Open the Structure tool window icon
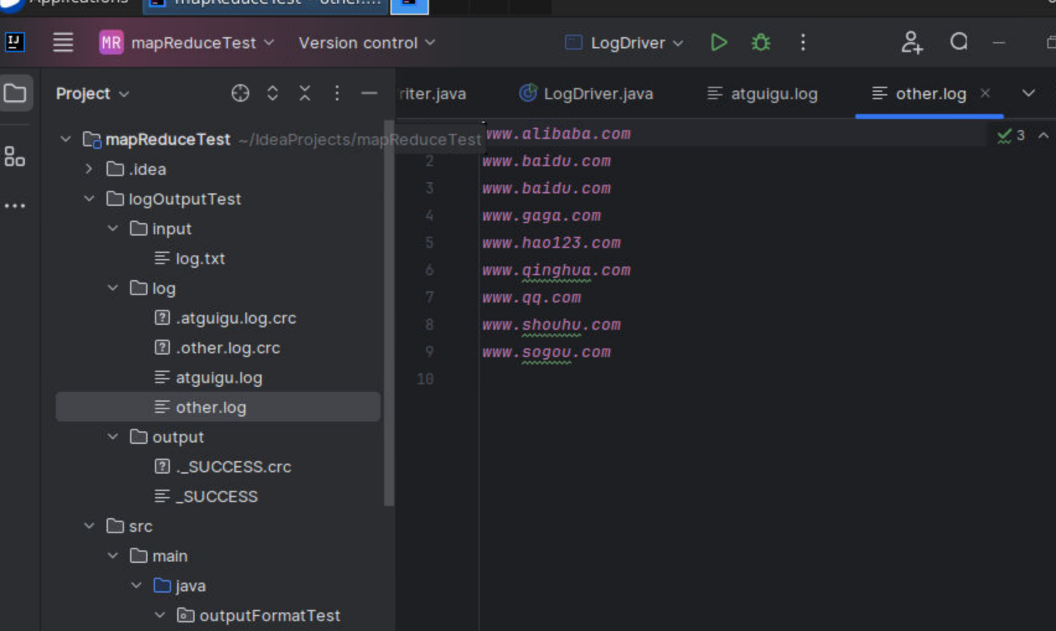The height and width of the screenshot is (631, 1056). (x=15, y=156)
